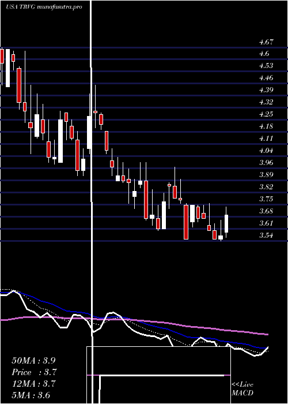The image size is (288, 404).
Task: Select the 4.53 price axis label
Action: pyautogui.click(x=267, y=66)
